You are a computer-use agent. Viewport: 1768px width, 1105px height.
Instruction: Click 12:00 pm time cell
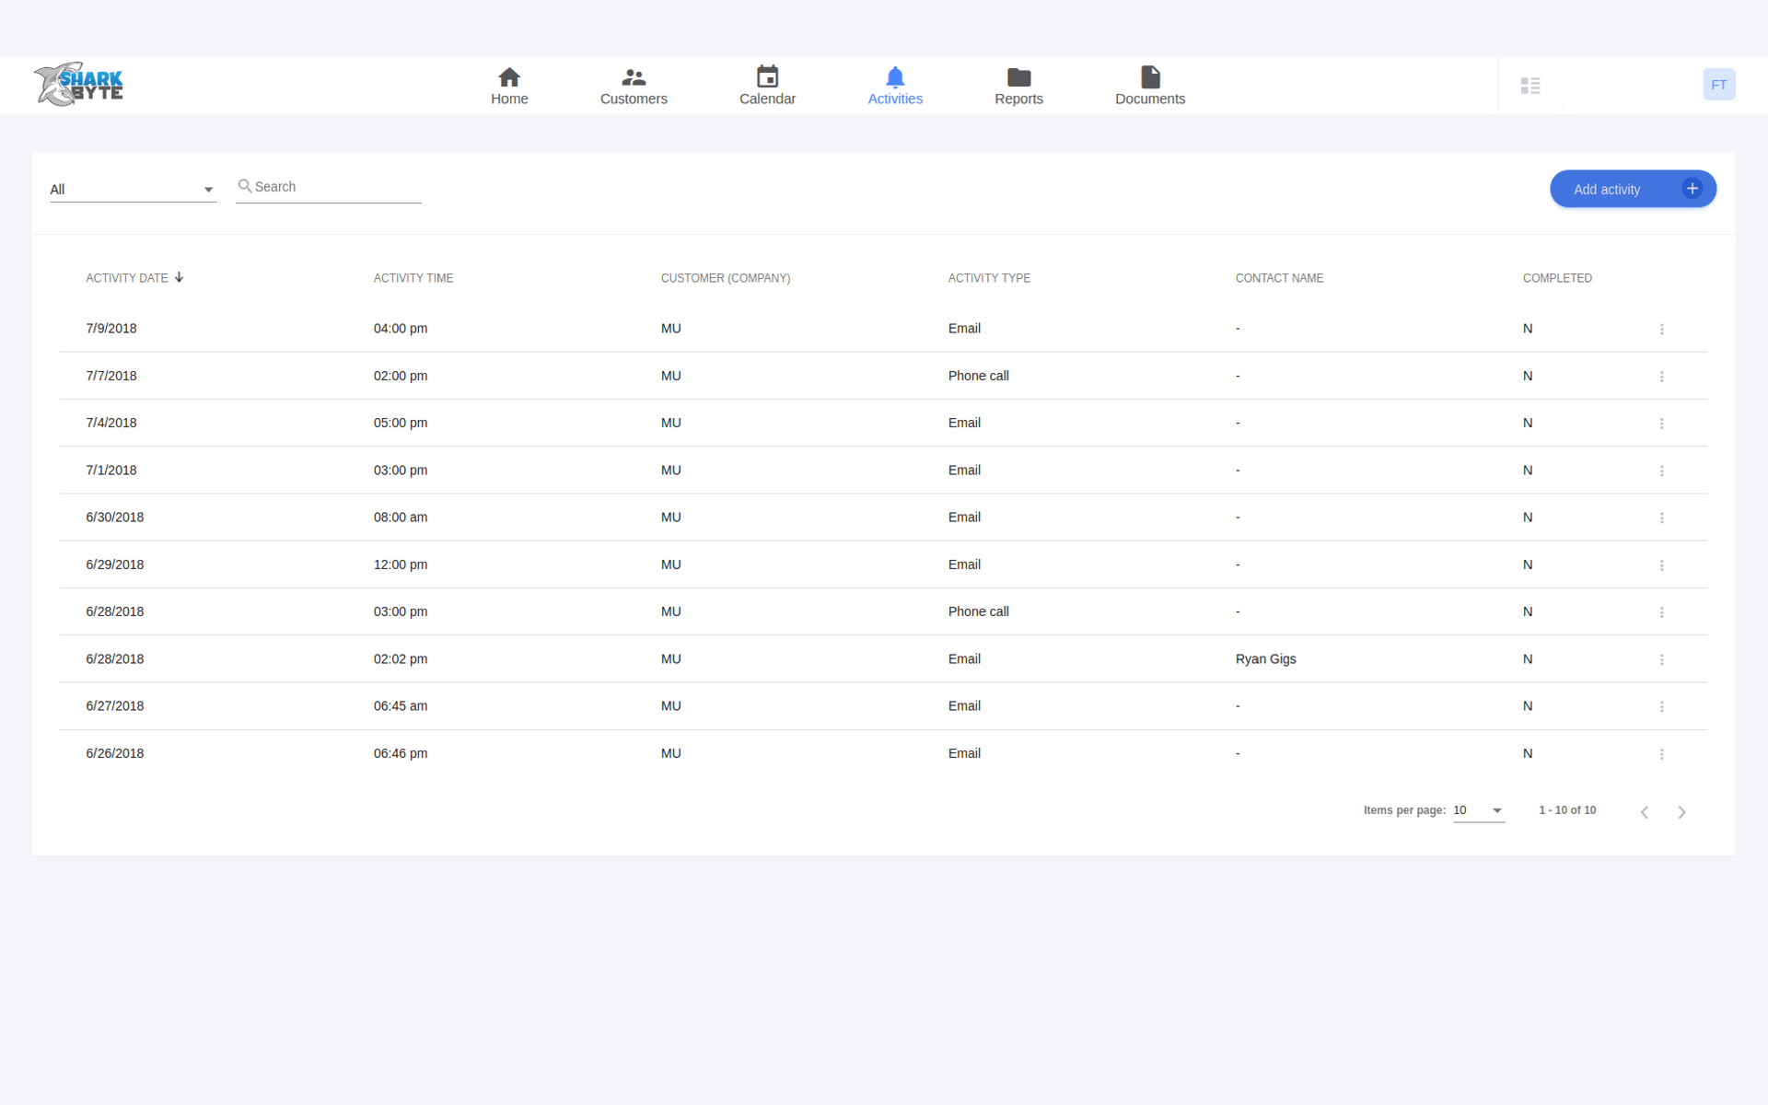(401, 564)
